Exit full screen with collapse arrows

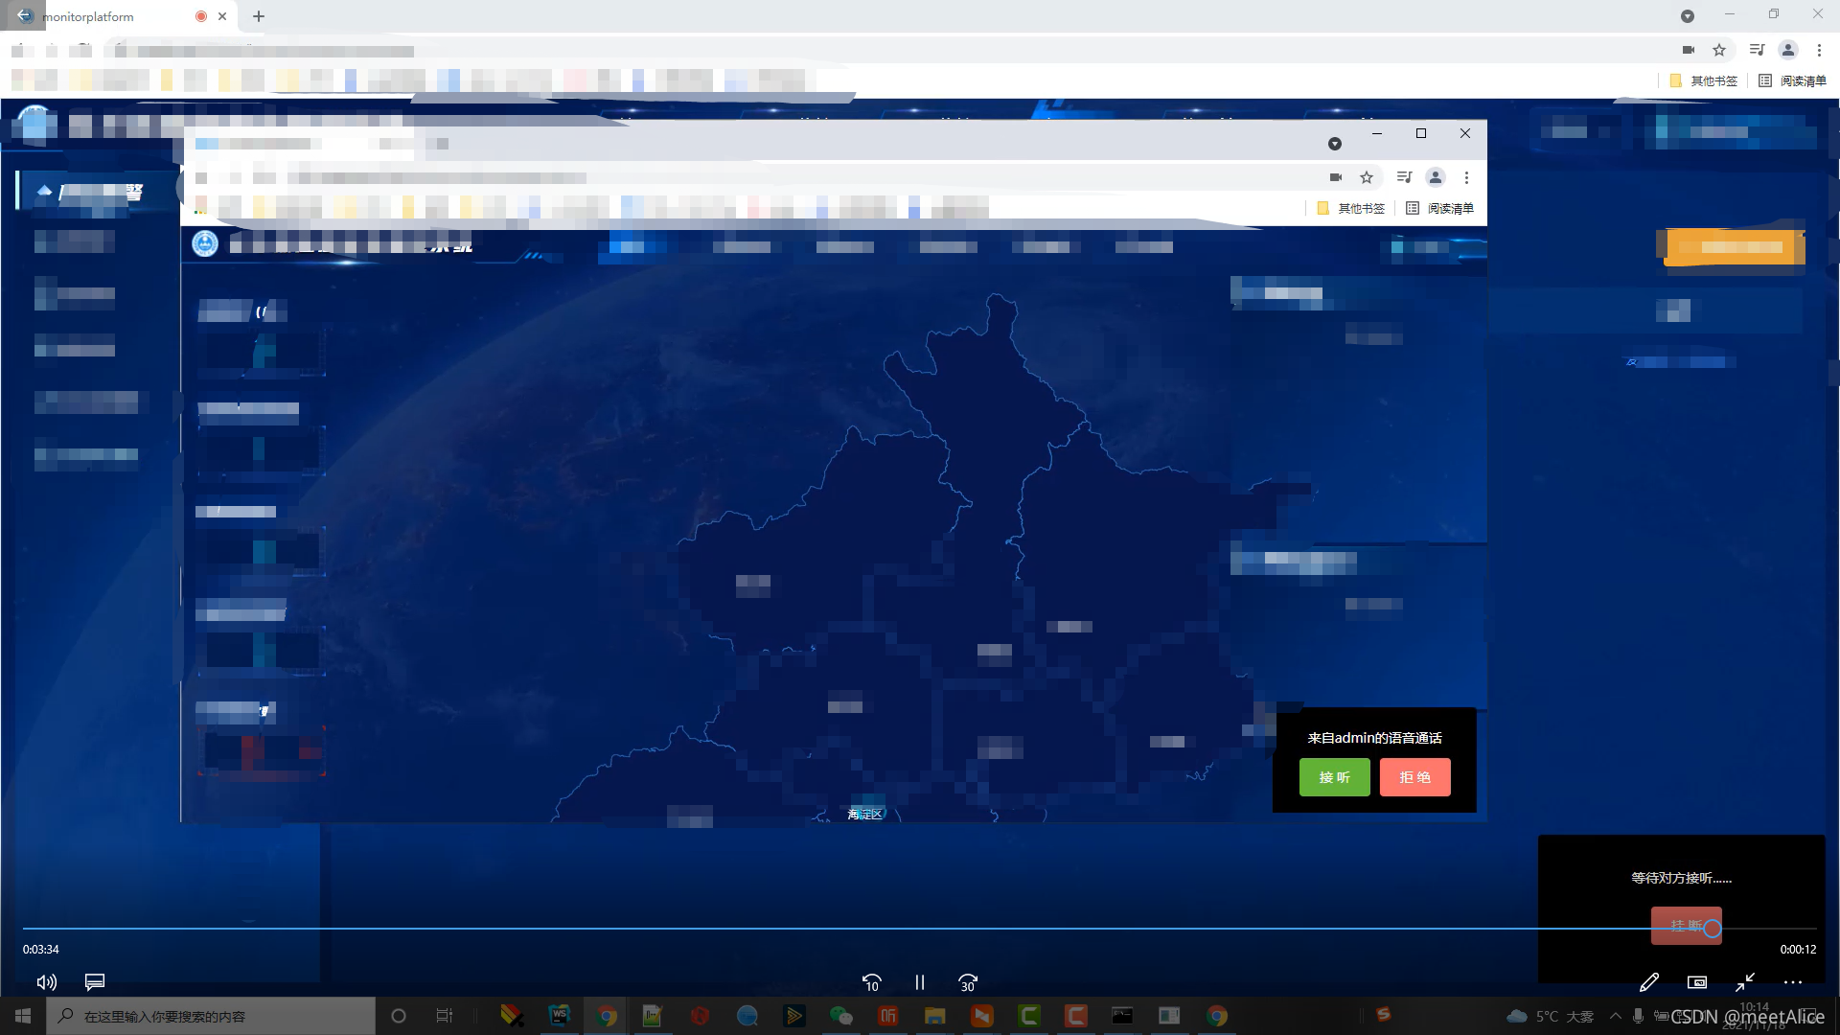point(1745,982)
